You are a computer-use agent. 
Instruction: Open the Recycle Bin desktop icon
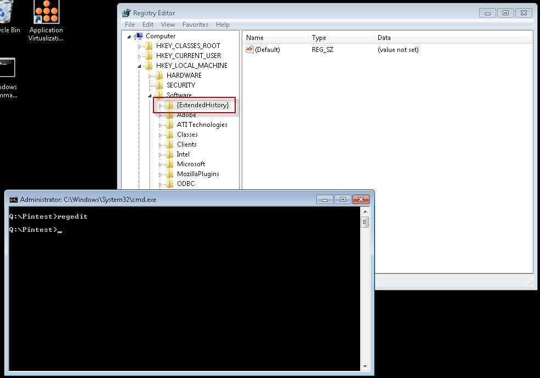click(x=5, y=14)
